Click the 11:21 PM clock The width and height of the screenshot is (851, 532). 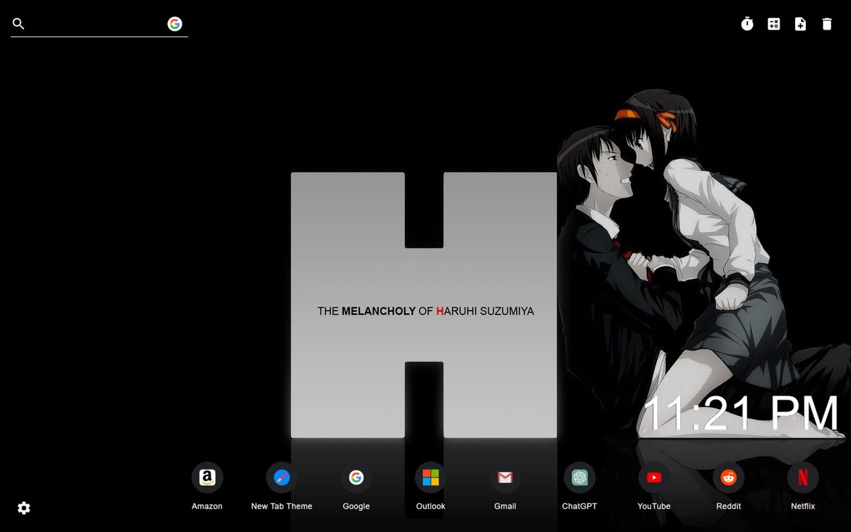pyautogui.click(x=741, y=414)
